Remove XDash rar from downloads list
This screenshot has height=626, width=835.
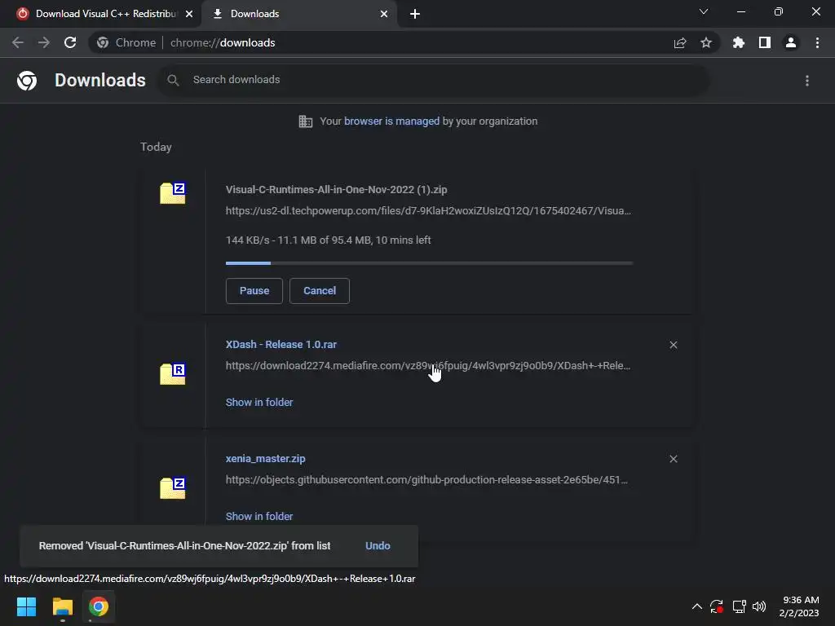(x=673, y=345)
